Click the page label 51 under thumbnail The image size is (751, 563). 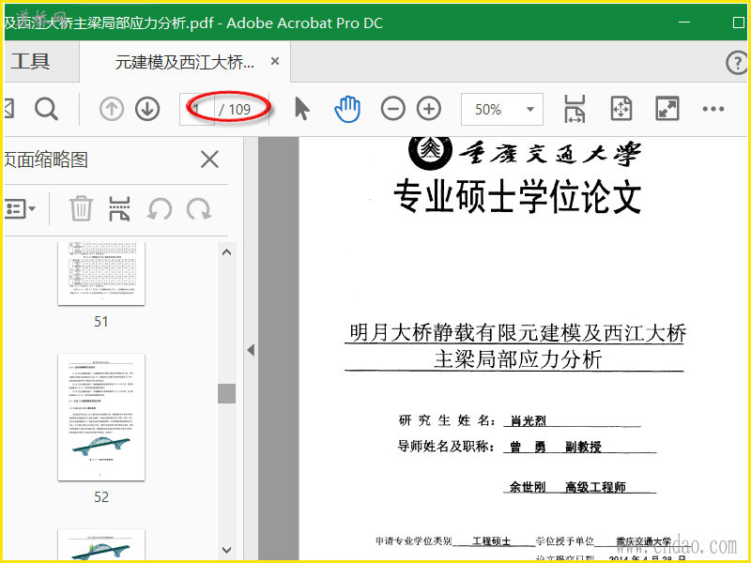(x=101, y=321)
